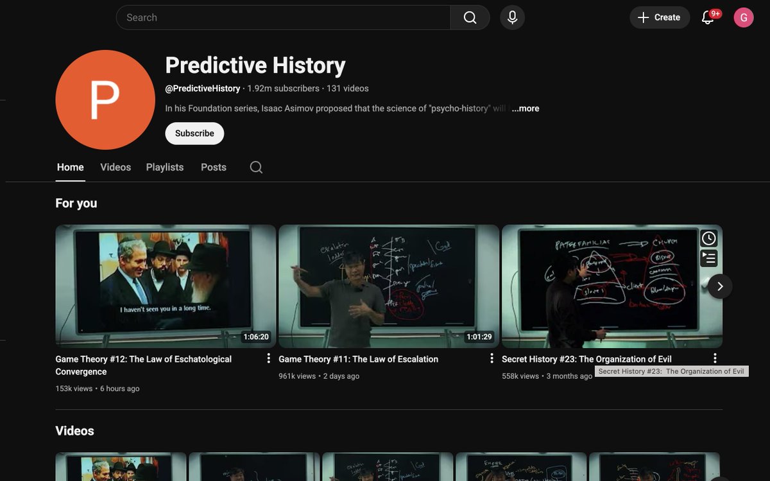This screenshot has height=481, width=770.
Task: Click the @PredictiveHistory handle text
Action: click(x=203, y=89)
